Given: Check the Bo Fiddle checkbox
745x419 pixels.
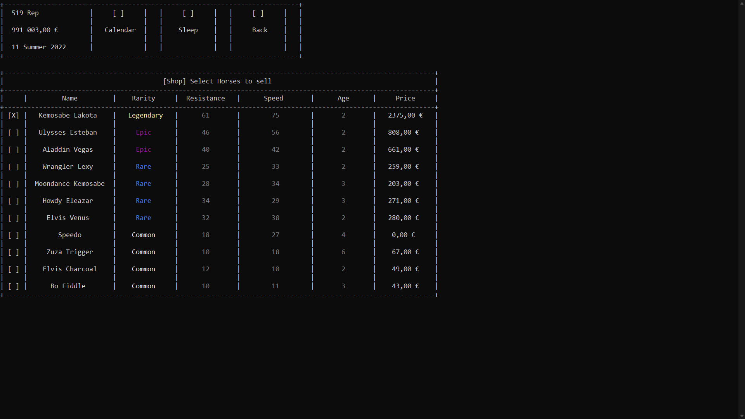Looking at the screenshot, I should 14,286.
